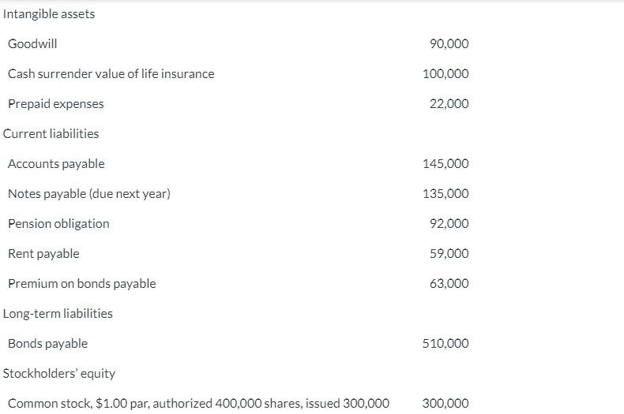Select the 92,000 pension amount
Image resolution: width=624 pixels, height=414 pixels.
449,223
